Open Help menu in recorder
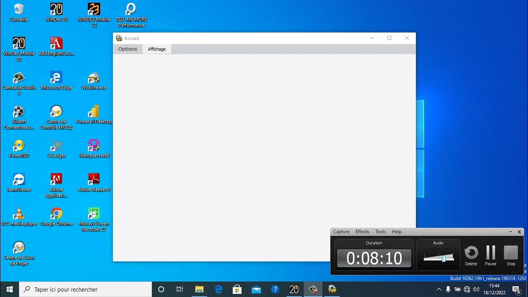 coord(396,232)
